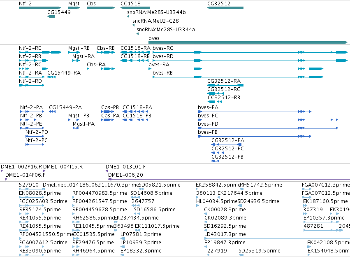Click the EN08028.5prime EST
This screenshot has width=350, height=257.
(x=32, y=197)
